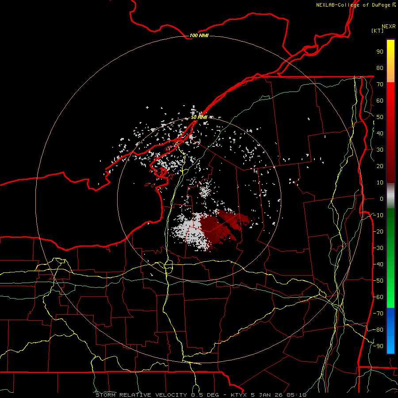Click the -30 value on velocity scale
This screenshot has height=398, width=398.
pos(378,248)
